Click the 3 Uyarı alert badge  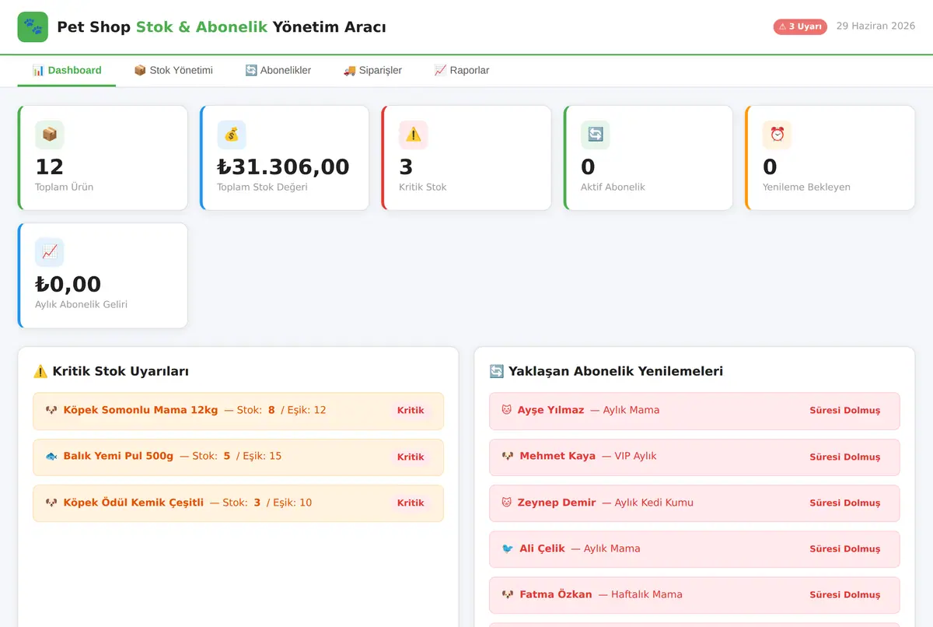[800, 26]
